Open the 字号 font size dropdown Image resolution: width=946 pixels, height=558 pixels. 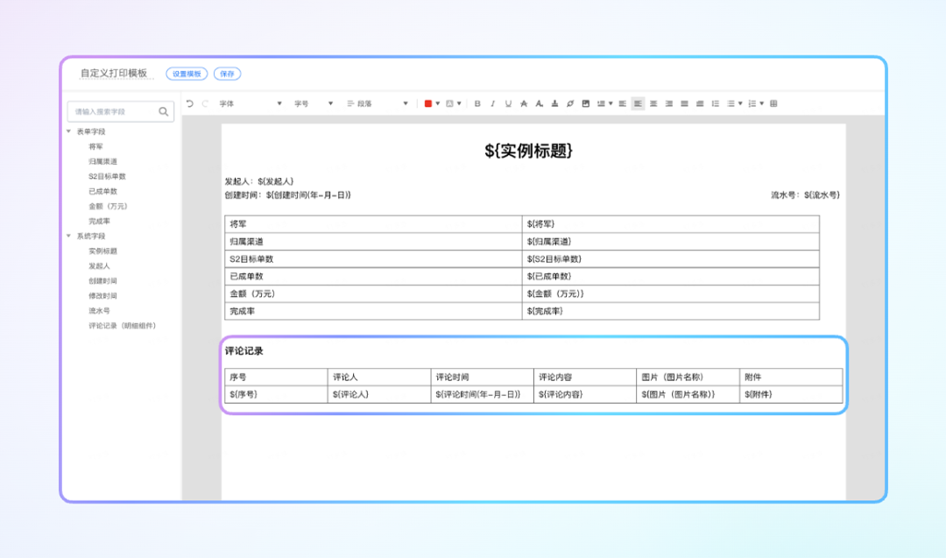coord(313,103)
